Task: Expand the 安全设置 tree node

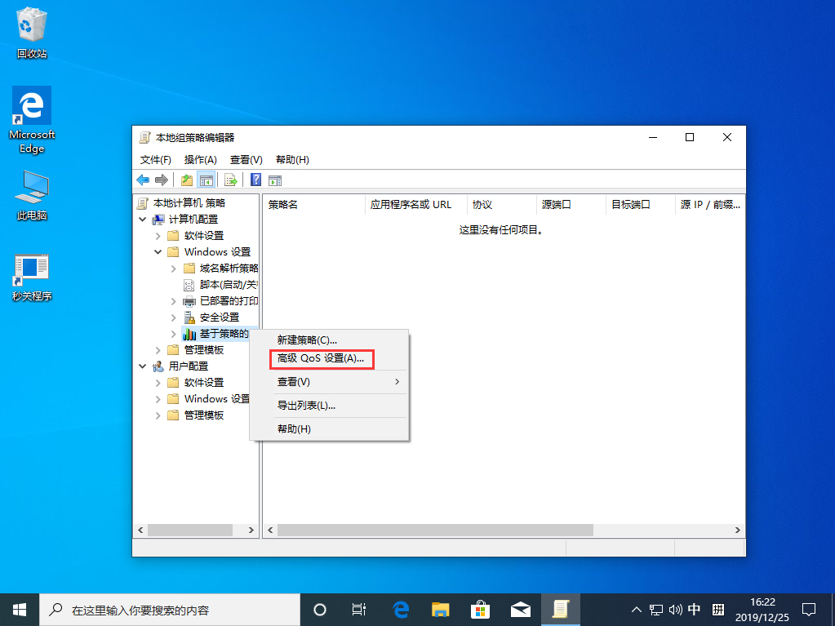Action: click(172, 317)
